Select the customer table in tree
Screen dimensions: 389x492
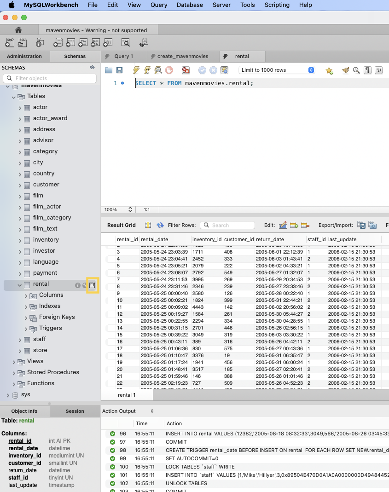(x=46, y=184)
